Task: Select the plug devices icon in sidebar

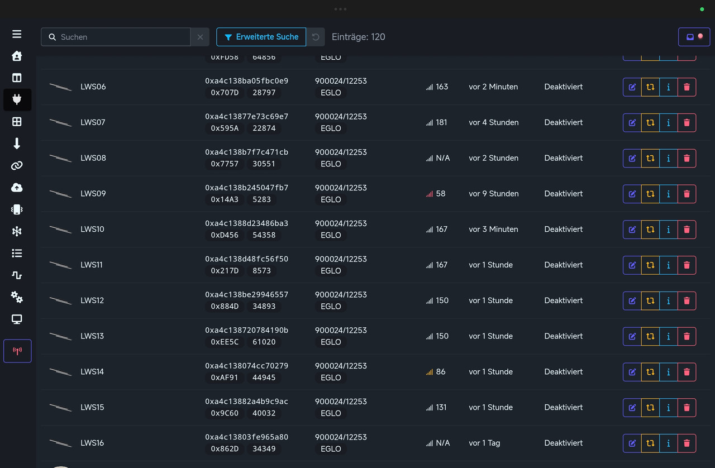Action: (17, 99)
